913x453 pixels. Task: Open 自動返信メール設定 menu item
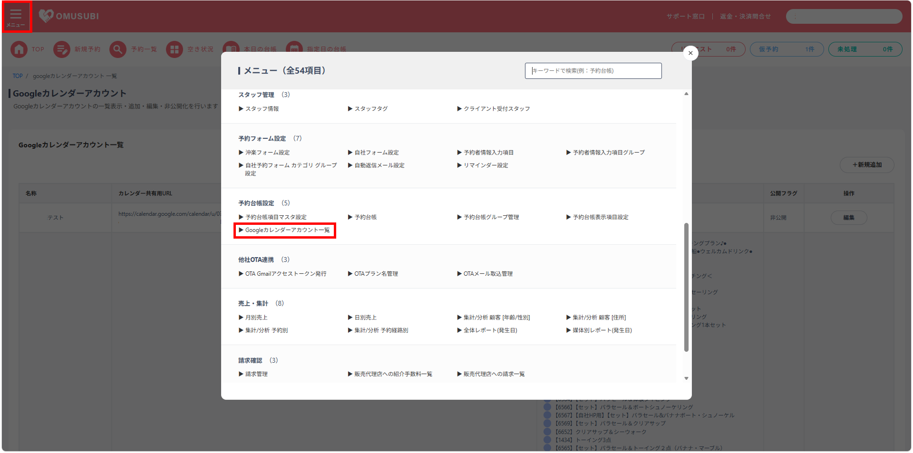[376, 165]
